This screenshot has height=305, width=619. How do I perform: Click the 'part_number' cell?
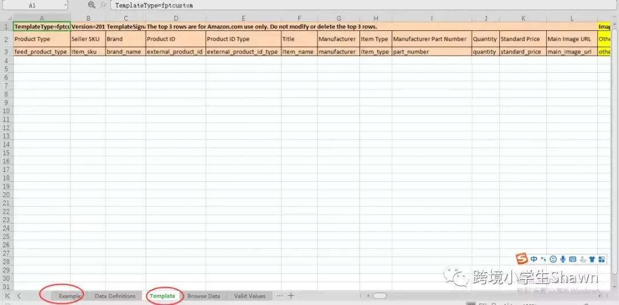coord(432,52)
